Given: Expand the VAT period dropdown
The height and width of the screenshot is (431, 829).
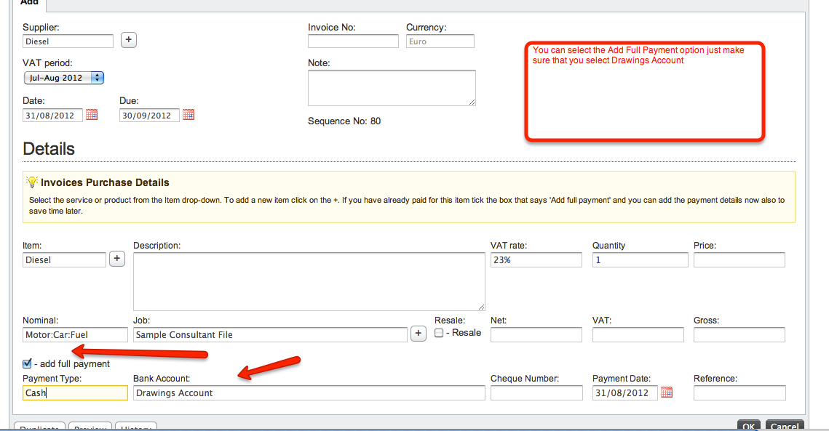Looking at the screenshot, I should [x=63, y=78].
